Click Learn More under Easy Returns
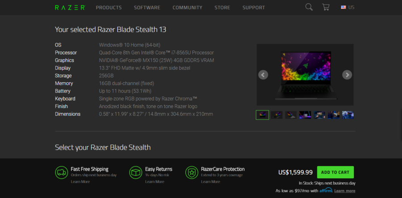 (155, 181)
